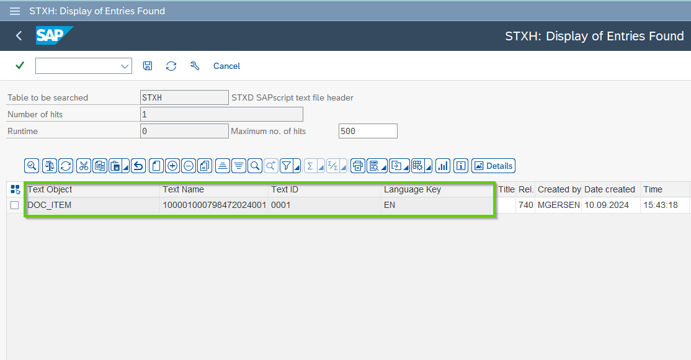Tick the checkbox for the DOC_ITEM row

click(15, 205)
